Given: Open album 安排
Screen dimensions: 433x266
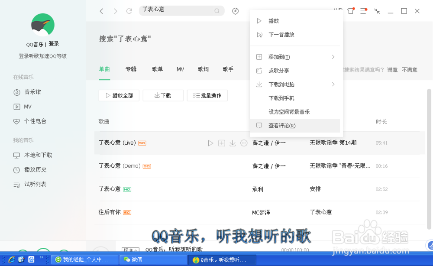Looking at the screenshot, I should tap(315, 189).
